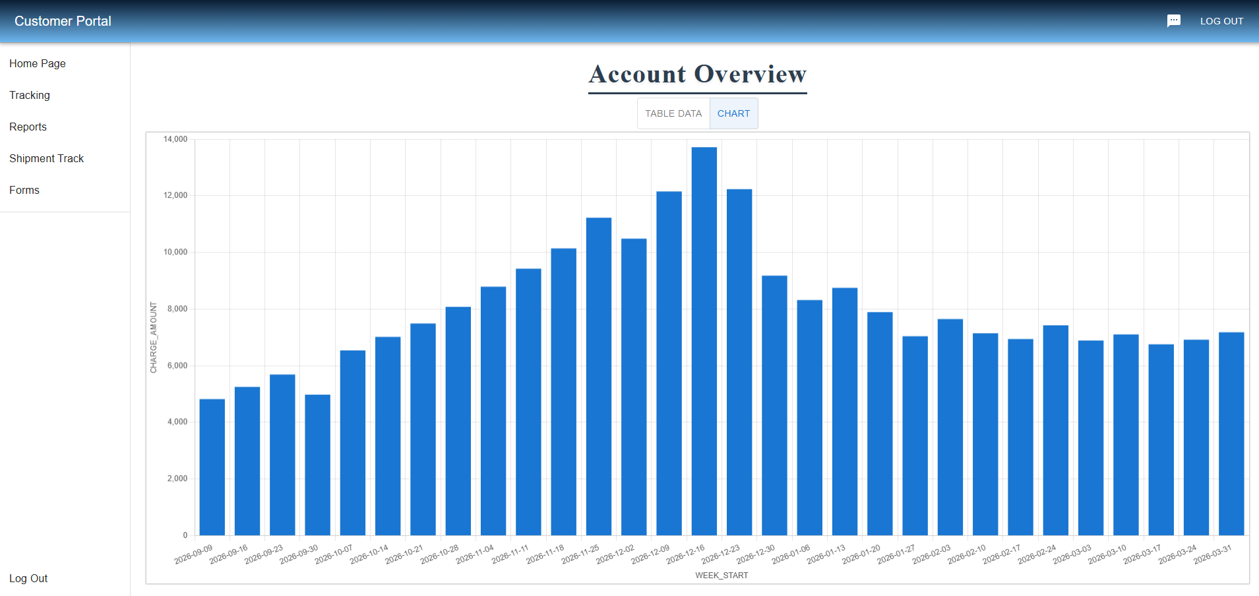Switch to the TABLE DATA tab

point(673,113)
